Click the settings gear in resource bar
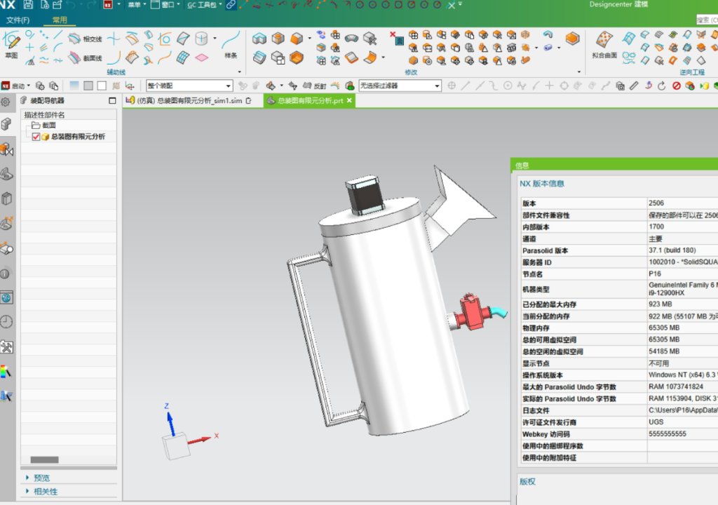 pyautogui.click(x=6, y=102)
